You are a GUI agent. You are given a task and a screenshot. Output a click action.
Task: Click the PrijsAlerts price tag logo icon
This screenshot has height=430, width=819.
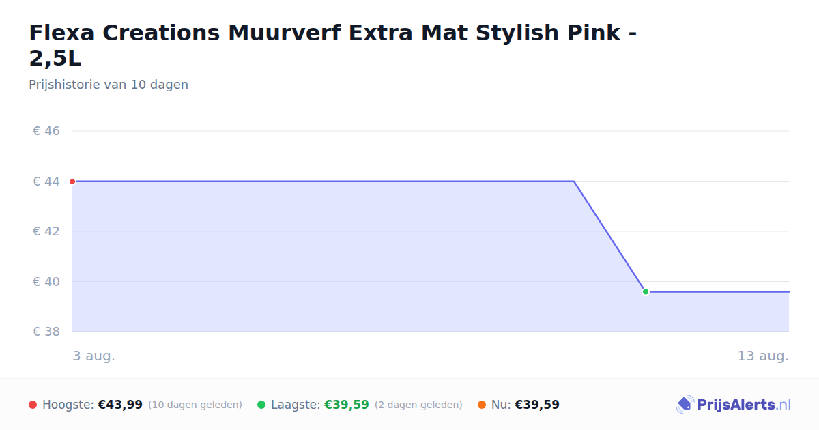point(685,405)
